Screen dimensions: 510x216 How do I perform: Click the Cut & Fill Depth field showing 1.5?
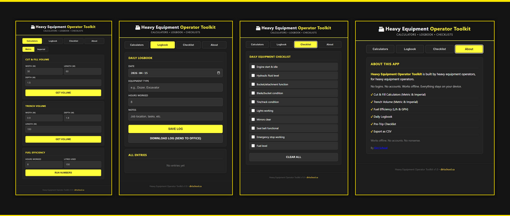63,83
